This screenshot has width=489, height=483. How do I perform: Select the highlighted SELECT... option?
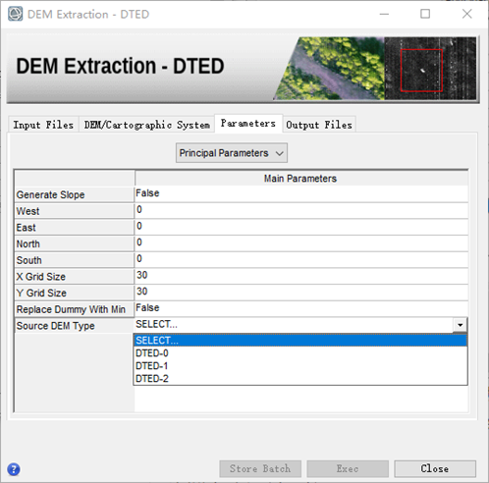[300, 341]
